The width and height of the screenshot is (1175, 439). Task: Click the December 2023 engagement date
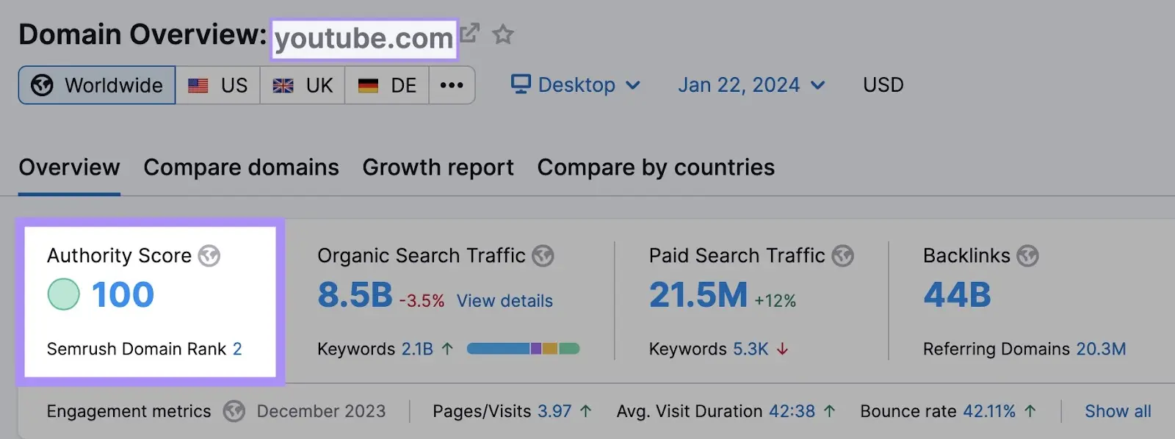tap(321, 411)
